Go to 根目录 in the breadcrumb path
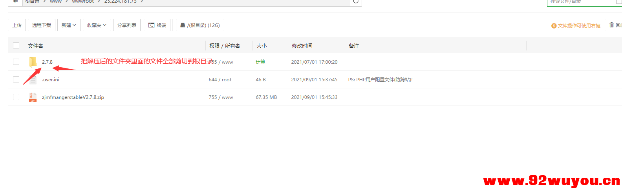 pos(32,2)
